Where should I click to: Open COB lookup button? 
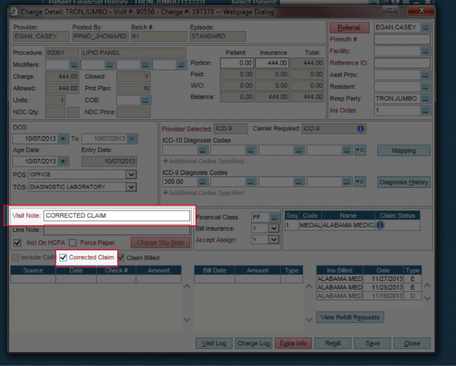145,100
